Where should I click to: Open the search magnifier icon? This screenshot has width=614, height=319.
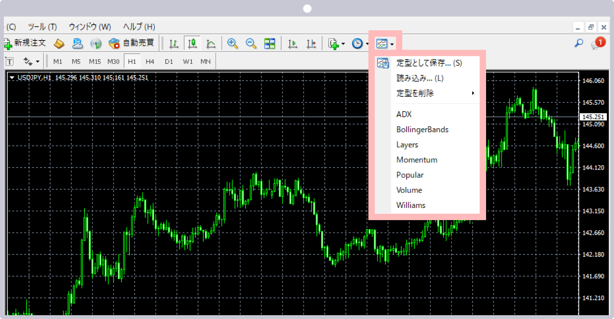coord(579,43)
